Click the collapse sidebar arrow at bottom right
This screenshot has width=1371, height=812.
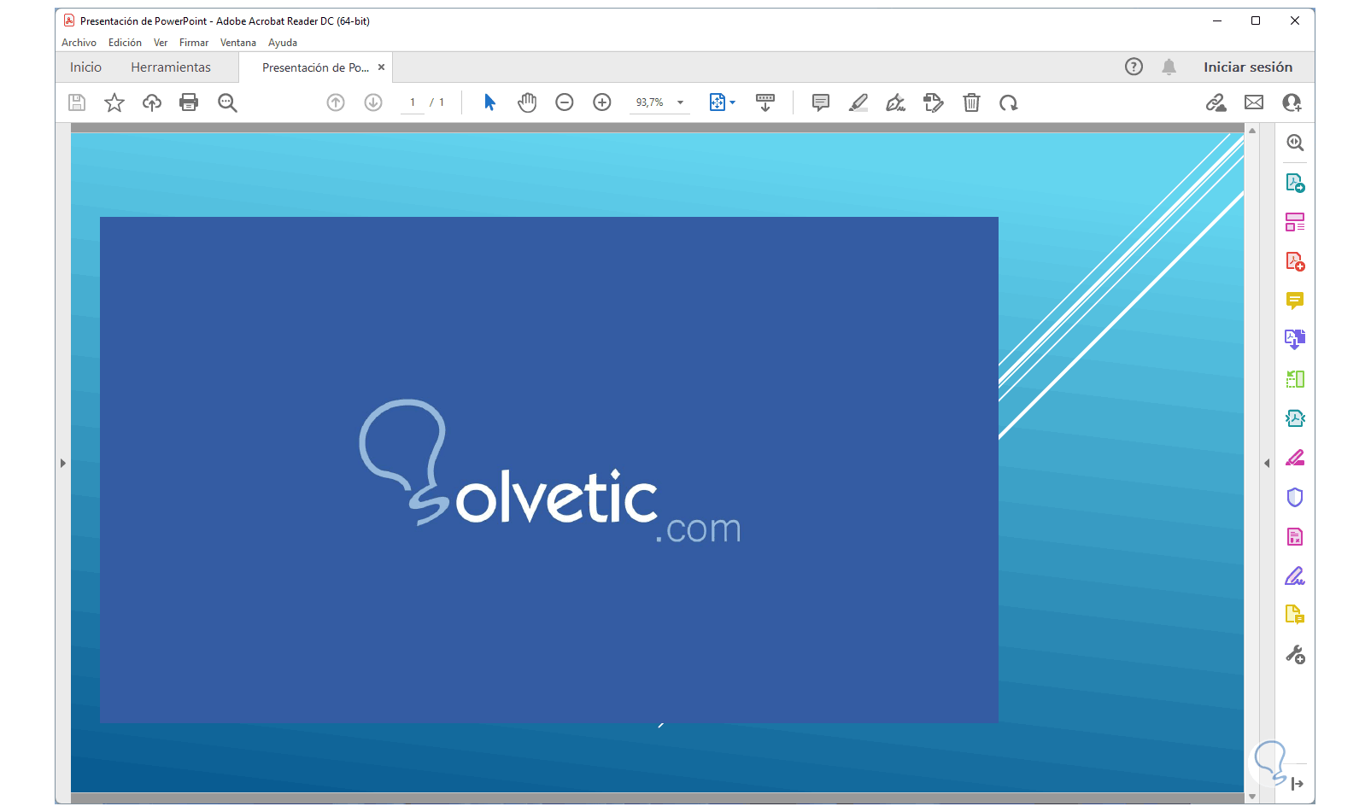1298,784
